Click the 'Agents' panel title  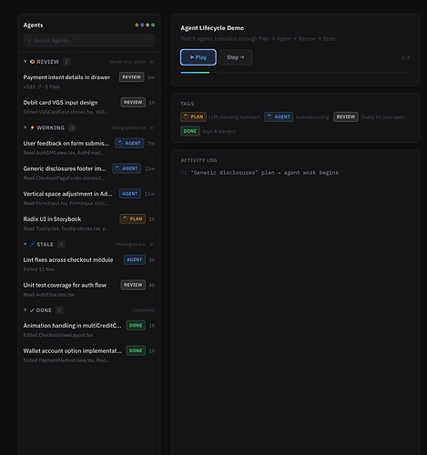click(33, 25)
